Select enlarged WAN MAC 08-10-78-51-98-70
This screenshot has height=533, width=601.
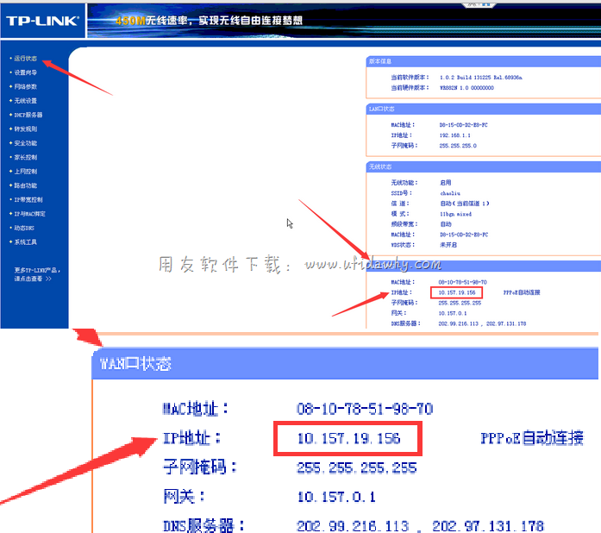[365, 409]
